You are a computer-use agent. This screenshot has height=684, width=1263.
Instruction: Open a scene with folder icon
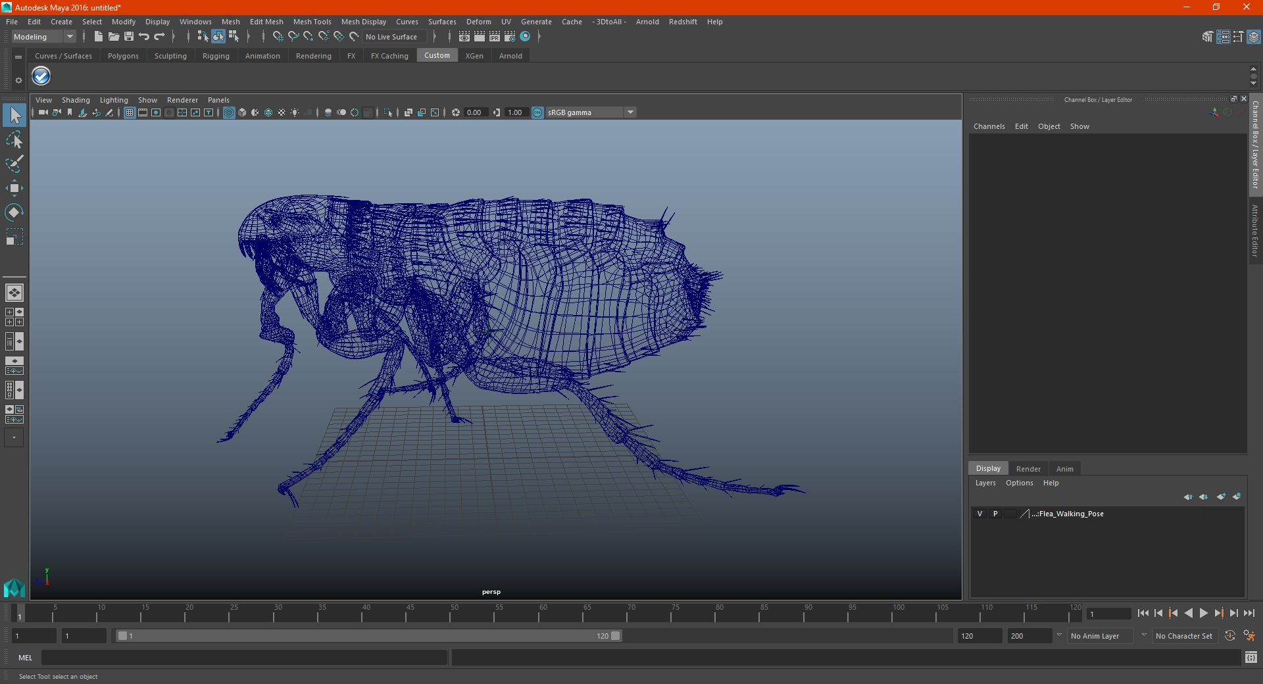(x=113, y=37)
